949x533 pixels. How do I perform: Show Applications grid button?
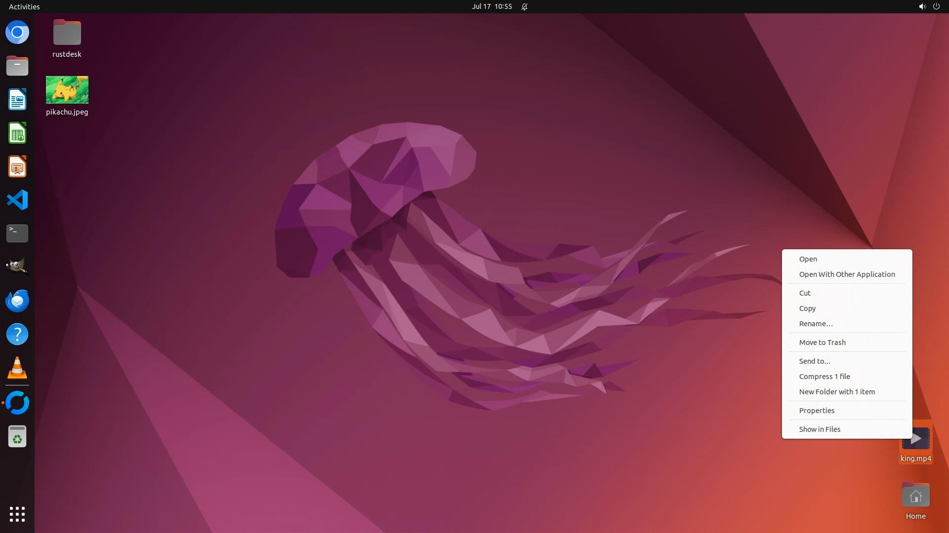[17, 514]
